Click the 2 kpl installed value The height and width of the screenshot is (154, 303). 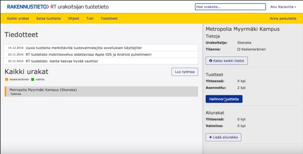241,88
